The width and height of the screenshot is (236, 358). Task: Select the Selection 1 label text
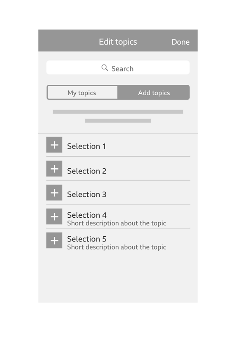click(87, 146)
